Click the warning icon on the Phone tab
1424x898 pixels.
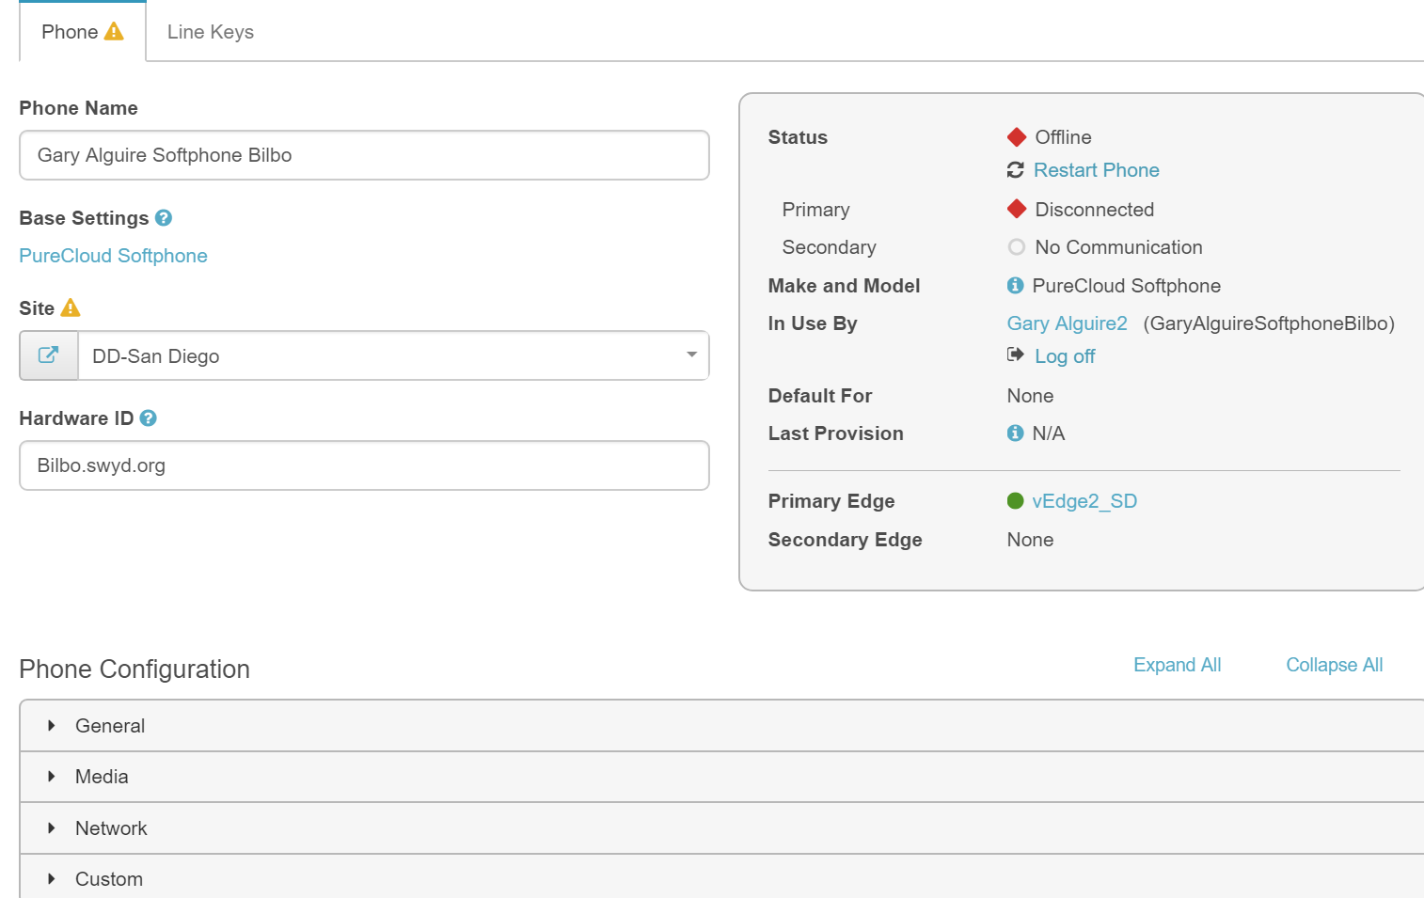point(113,30)
